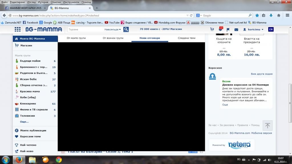Screen dimensions: 292x164
Task: Open Firefox downloads arrow icon
Action: [x=271, y=15]
